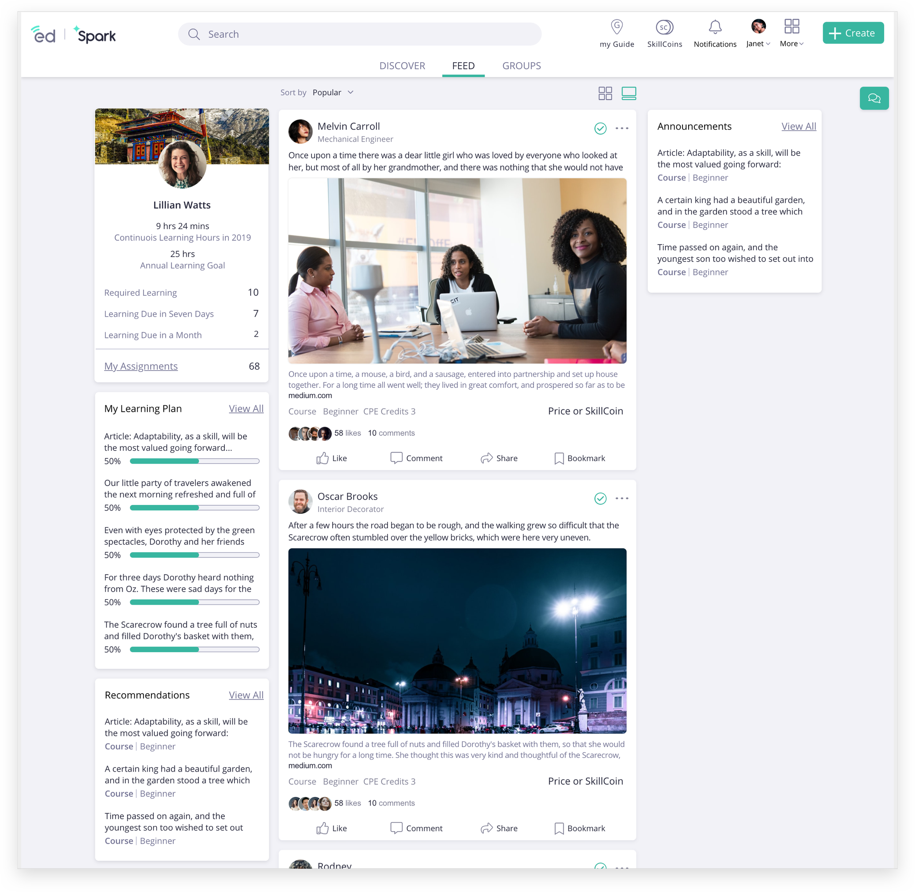Switch to list view layout icon
Screen dimensions: 915x892
[628, 93]
